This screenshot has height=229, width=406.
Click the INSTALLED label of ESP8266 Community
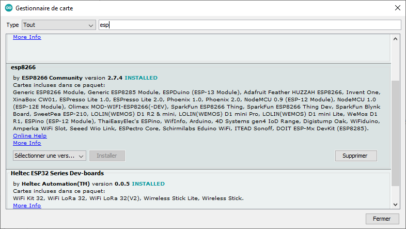click(141, 78)
